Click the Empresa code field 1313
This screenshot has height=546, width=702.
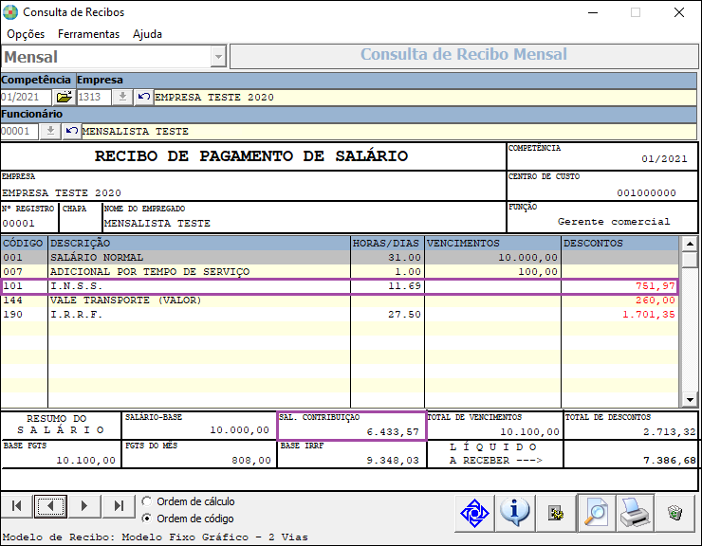pyautogui.click(x=94, y=97)
